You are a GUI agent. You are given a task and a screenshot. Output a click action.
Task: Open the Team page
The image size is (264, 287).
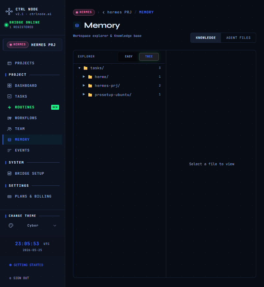33,129
